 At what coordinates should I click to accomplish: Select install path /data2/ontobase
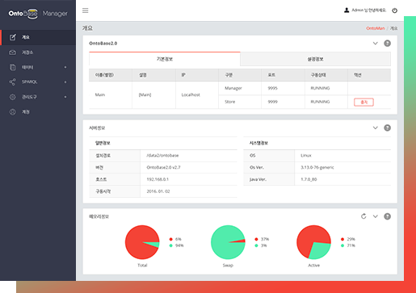(162, 156)
